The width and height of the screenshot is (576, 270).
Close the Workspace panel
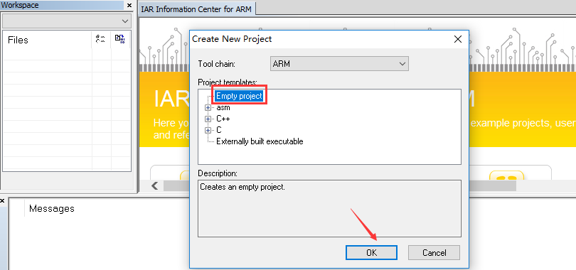tap(129, 6)
